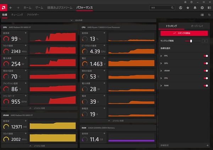
Task: Switch to the オーバーレイ tab
Action: tap(196, 26)
